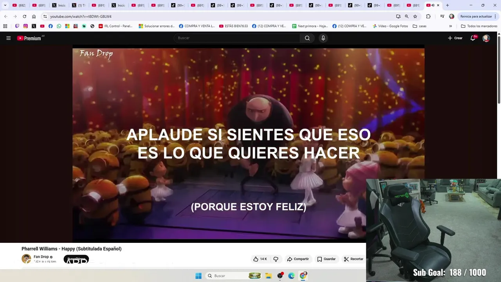
Task: Open the YouTube account avatar menu
Action: click(486, 38)
